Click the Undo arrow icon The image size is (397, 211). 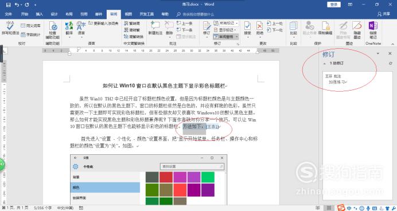point(17,5)
